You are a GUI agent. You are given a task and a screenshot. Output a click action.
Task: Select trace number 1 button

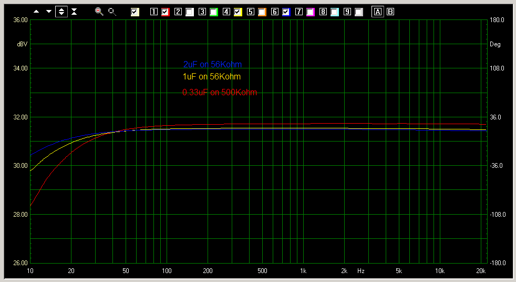pyautogui.click(x=154, y=12)
